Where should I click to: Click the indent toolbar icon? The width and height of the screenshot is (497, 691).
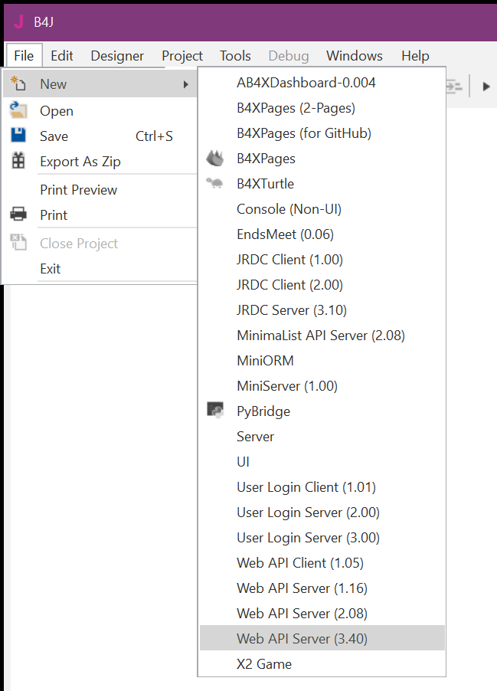coord(454,87)
